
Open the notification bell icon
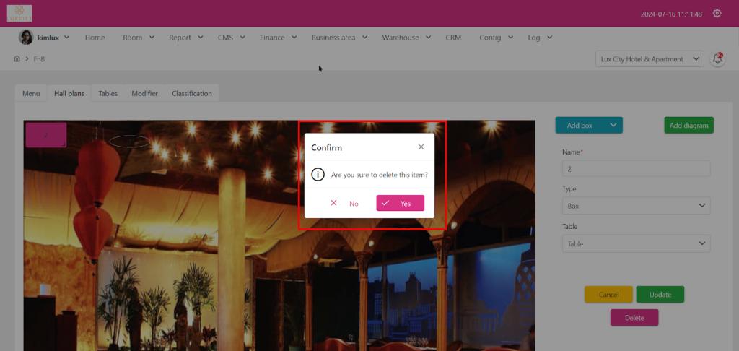[x=717, y=59]
